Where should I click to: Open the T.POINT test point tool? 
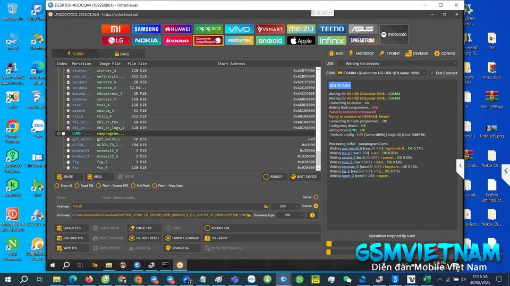[x=389, y=53]
